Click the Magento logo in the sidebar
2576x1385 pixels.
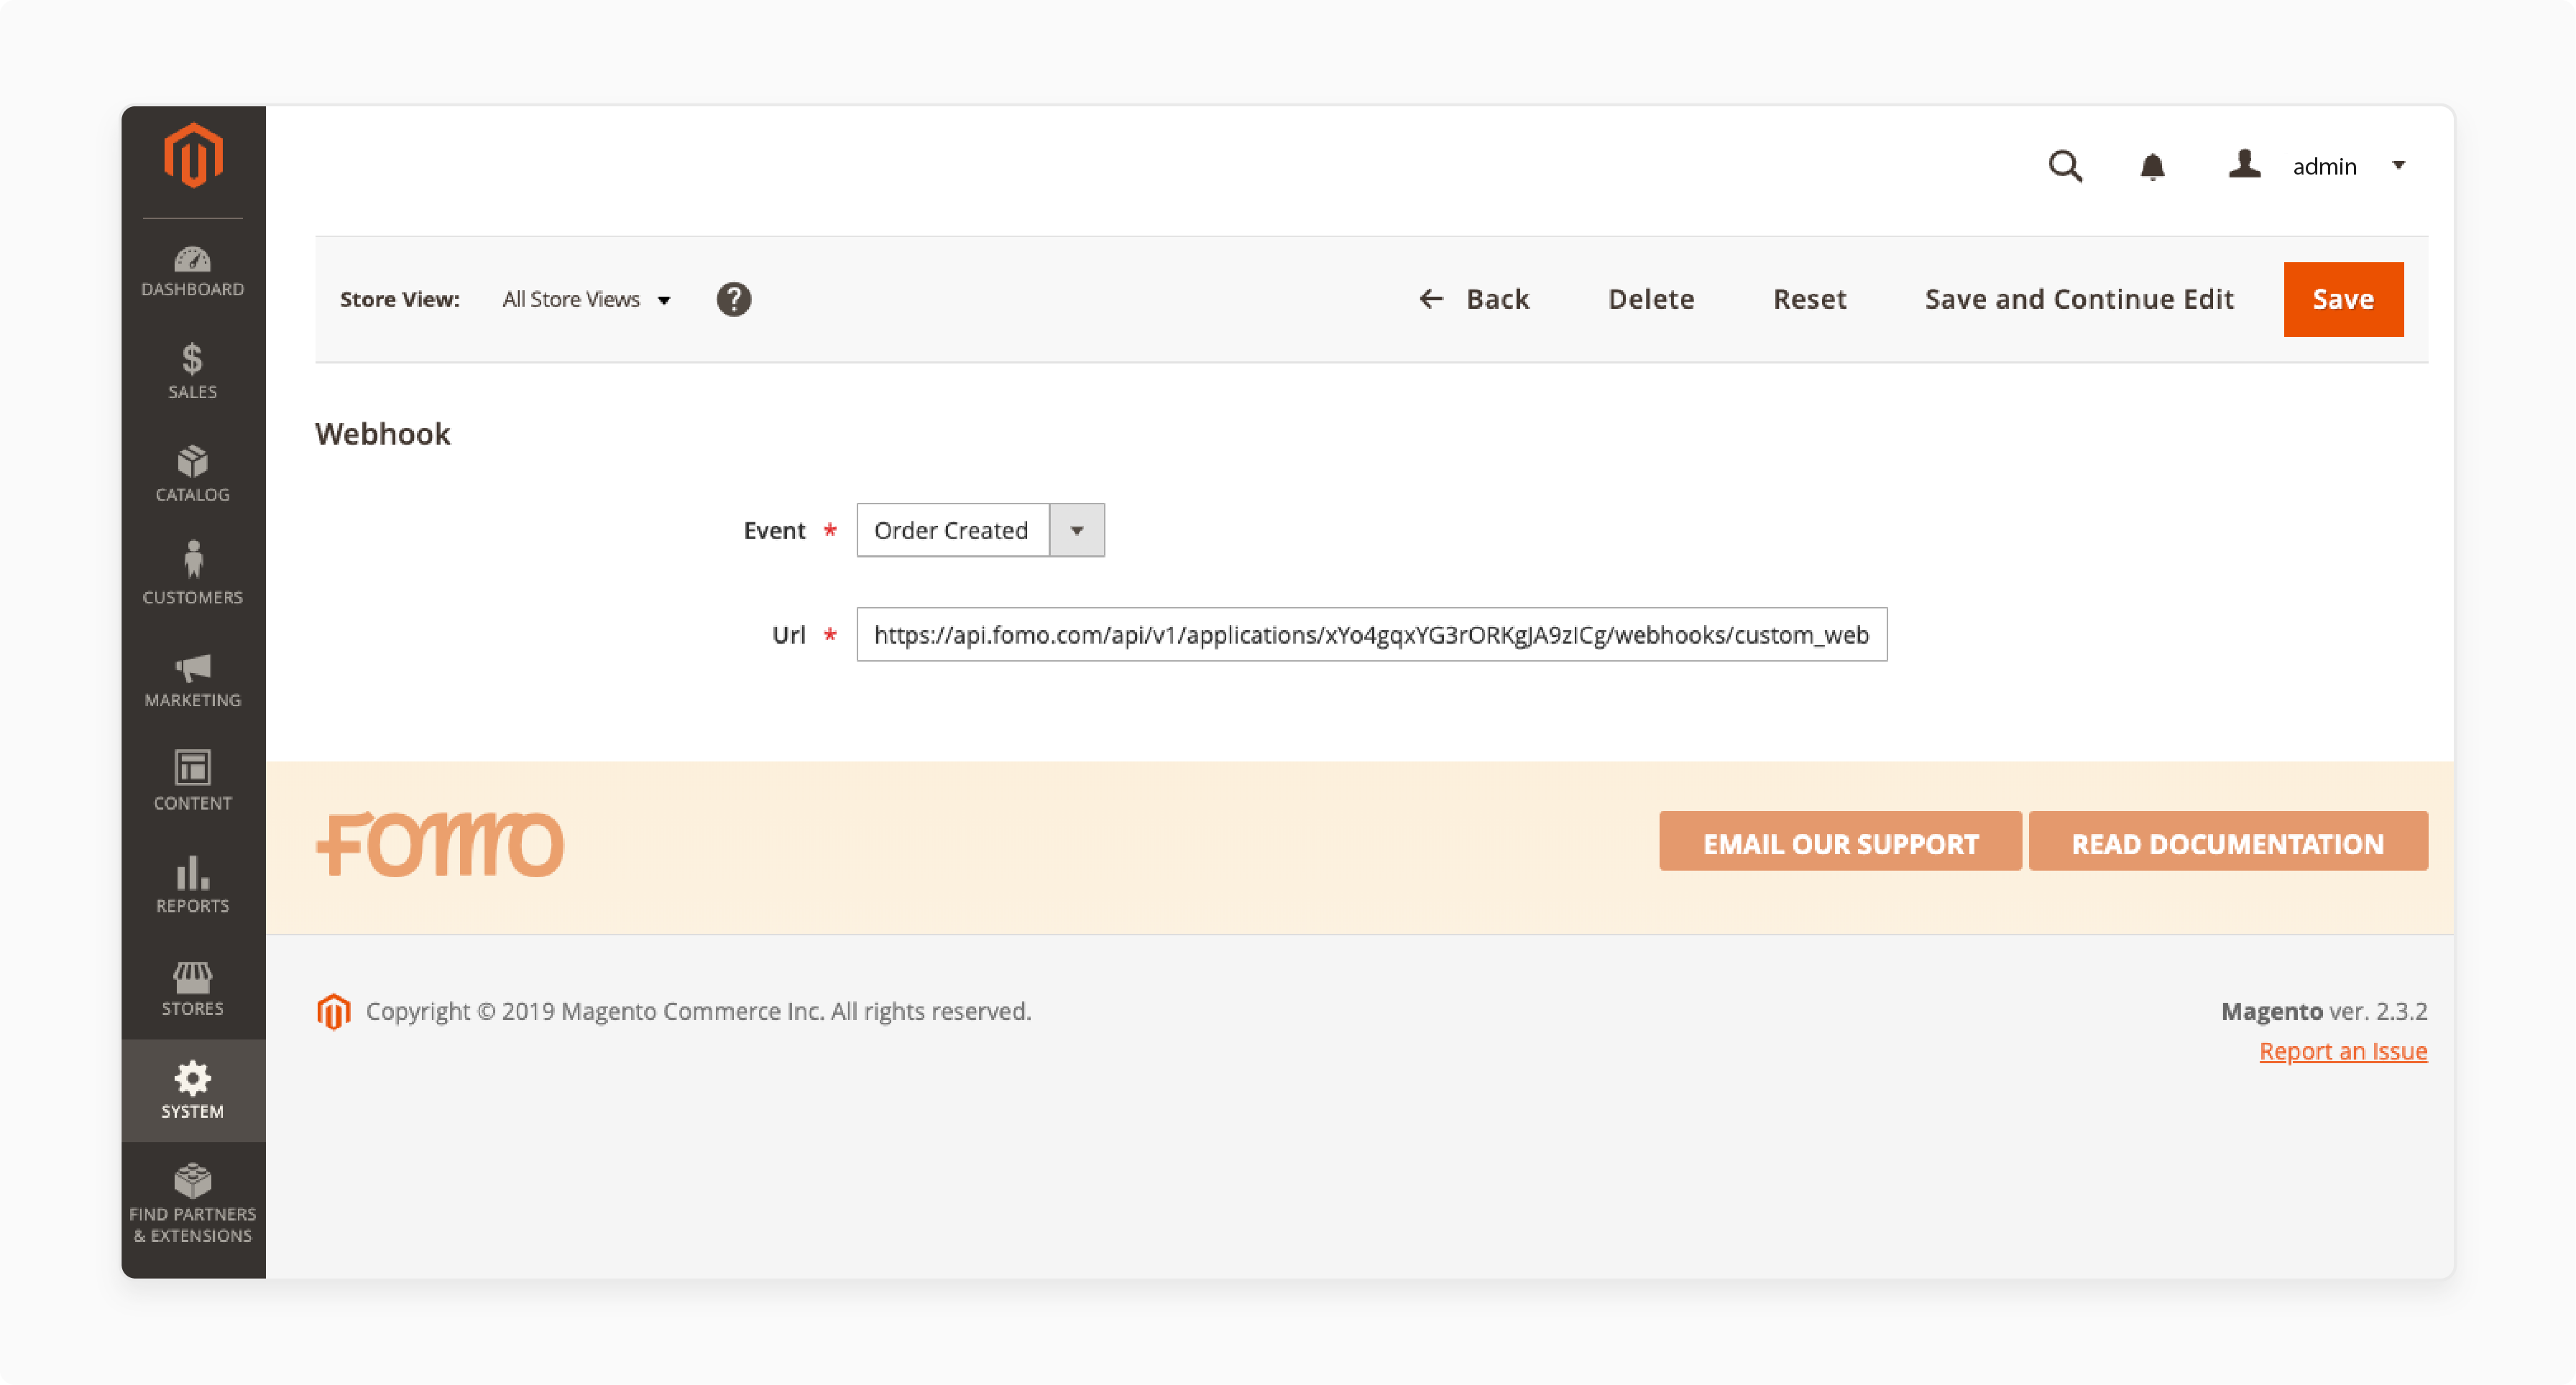tap(192, 156)
